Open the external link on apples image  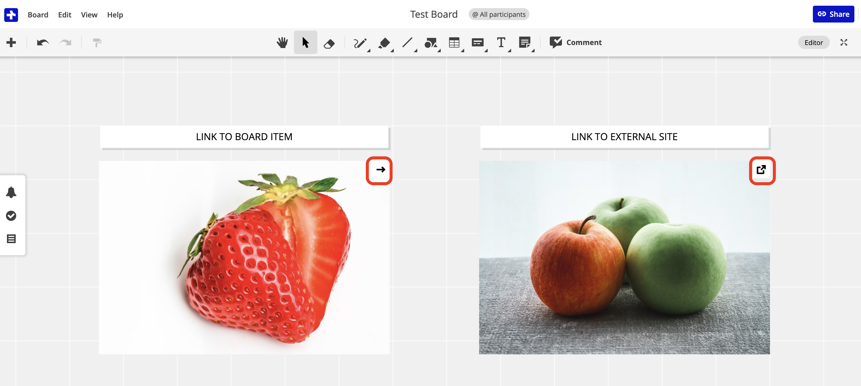point(761,170)
